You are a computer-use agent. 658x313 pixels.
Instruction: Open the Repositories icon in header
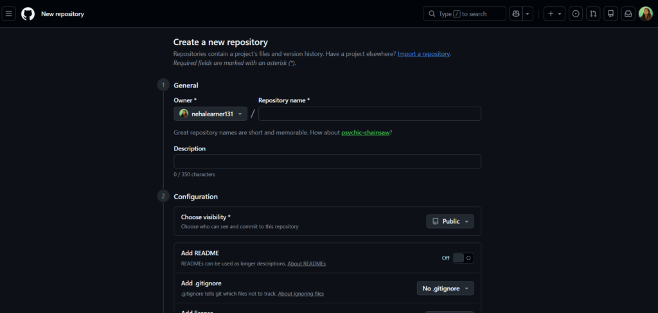610,14
